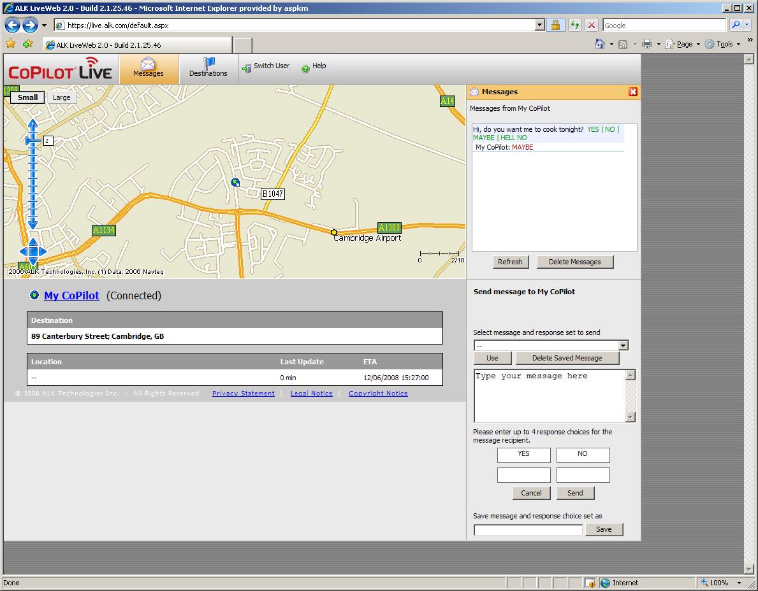Pan the map up
The image size is (758, 591).
click(33, 241)
